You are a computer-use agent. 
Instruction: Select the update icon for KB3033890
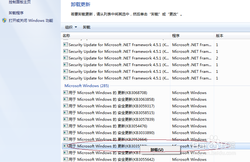pos(66,133)
